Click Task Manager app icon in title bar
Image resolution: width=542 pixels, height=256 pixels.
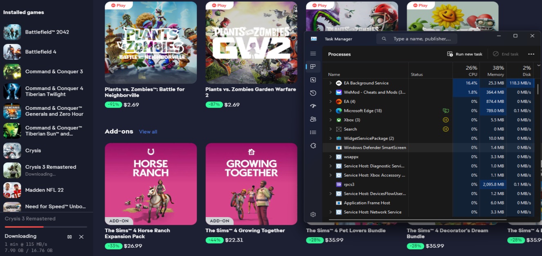[x=314, y=39]
